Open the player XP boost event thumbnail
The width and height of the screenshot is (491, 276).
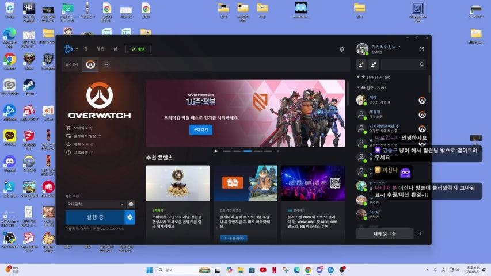tap(245, 183)
